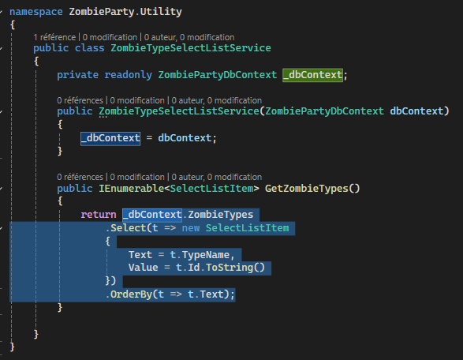The height and width of the screenshot is (360, 463).
Task: Click the OrderBy method call
Action: point(131,294)
